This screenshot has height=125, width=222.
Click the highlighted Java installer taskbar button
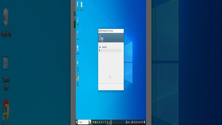click(x=111, y=122)
